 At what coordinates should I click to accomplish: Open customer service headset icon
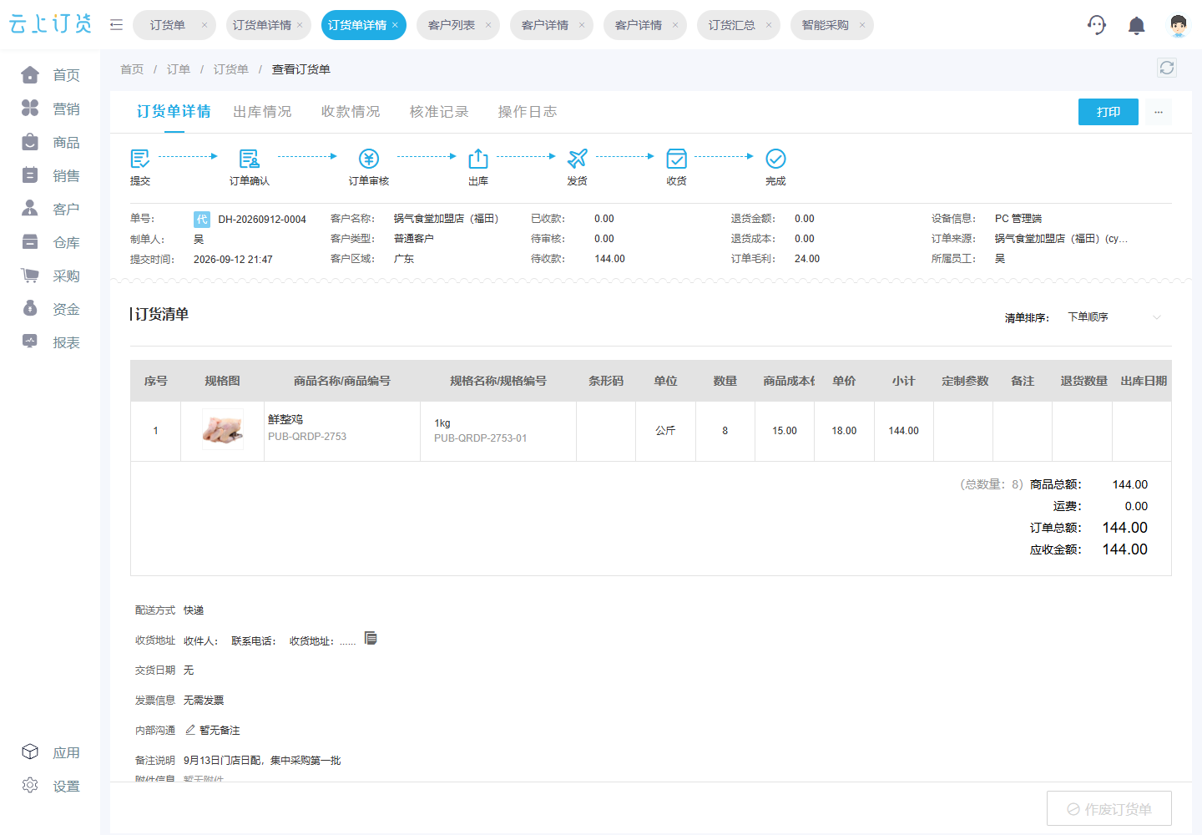point(1097,25)
